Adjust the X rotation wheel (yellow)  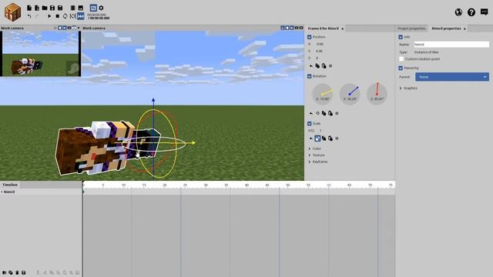(323, 94)
